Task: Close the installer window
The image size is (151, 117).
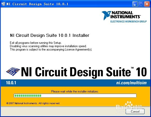Action: click(x=147, y=4)
